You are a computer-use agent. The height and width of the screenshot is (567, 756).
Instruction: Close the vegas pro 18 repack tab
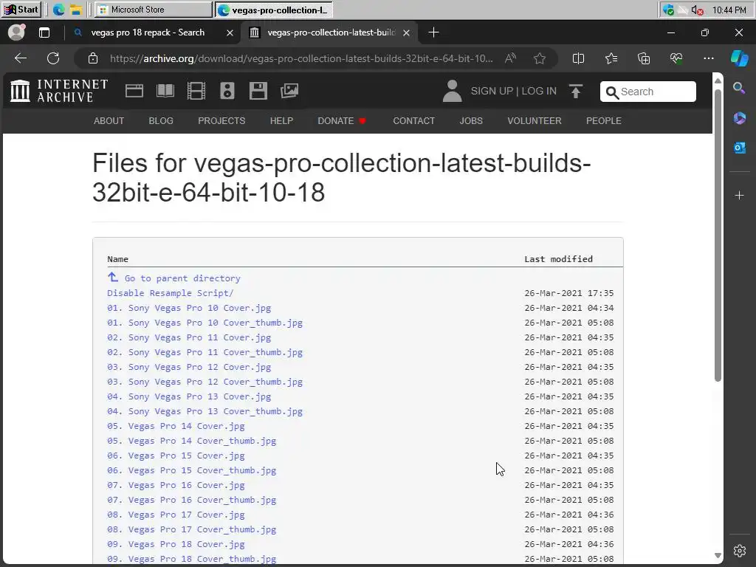[230, 32]
